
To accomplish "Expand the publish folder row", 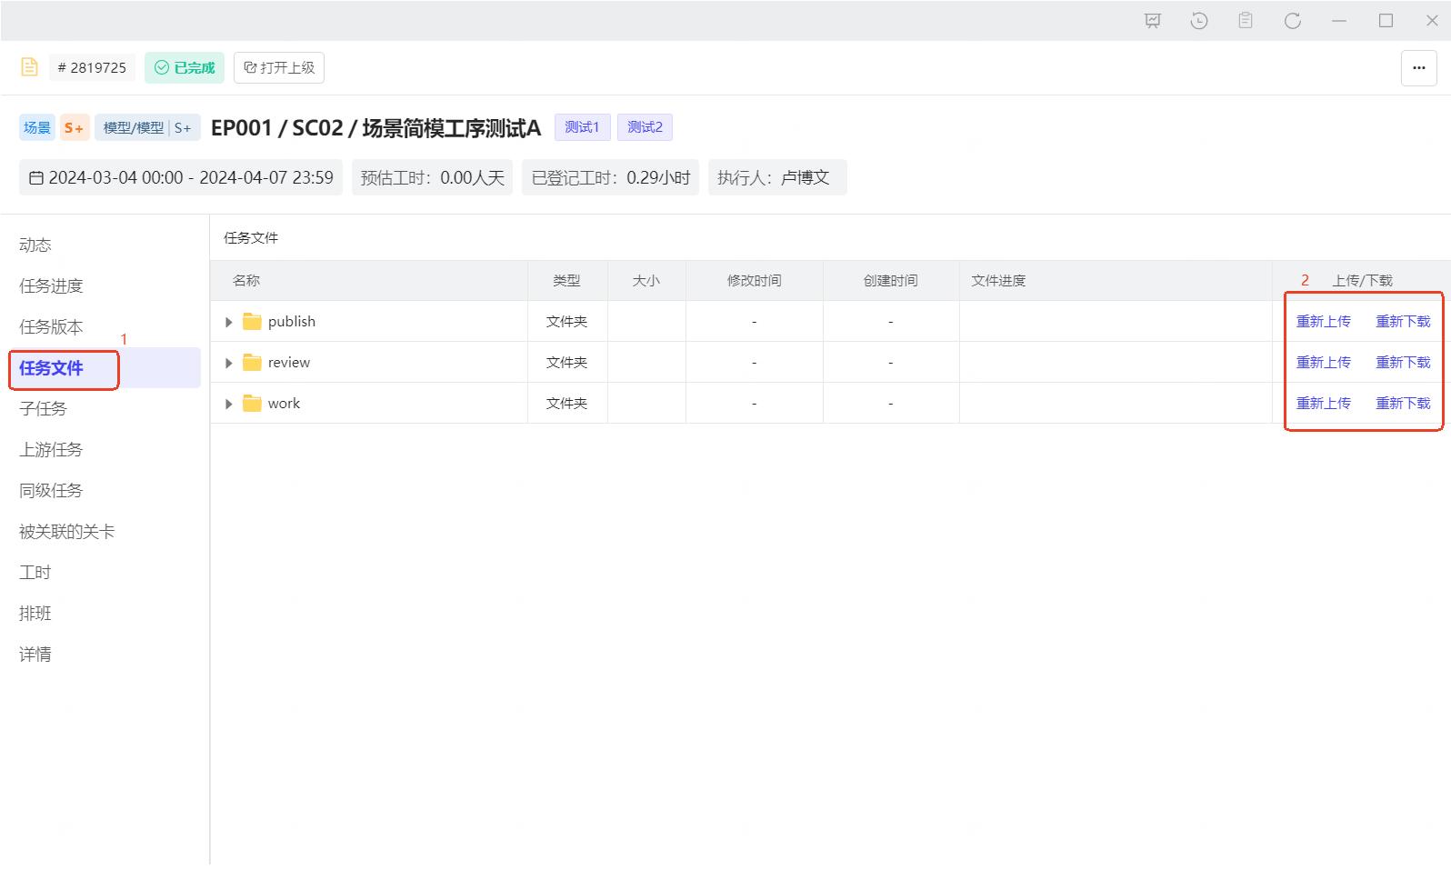I will [229, 322].
